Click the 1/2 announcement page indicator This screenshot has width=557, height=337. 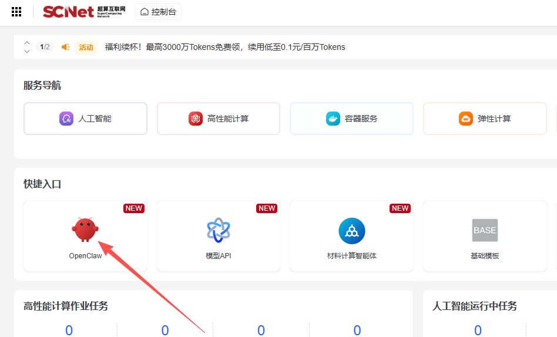coord(45,47)
